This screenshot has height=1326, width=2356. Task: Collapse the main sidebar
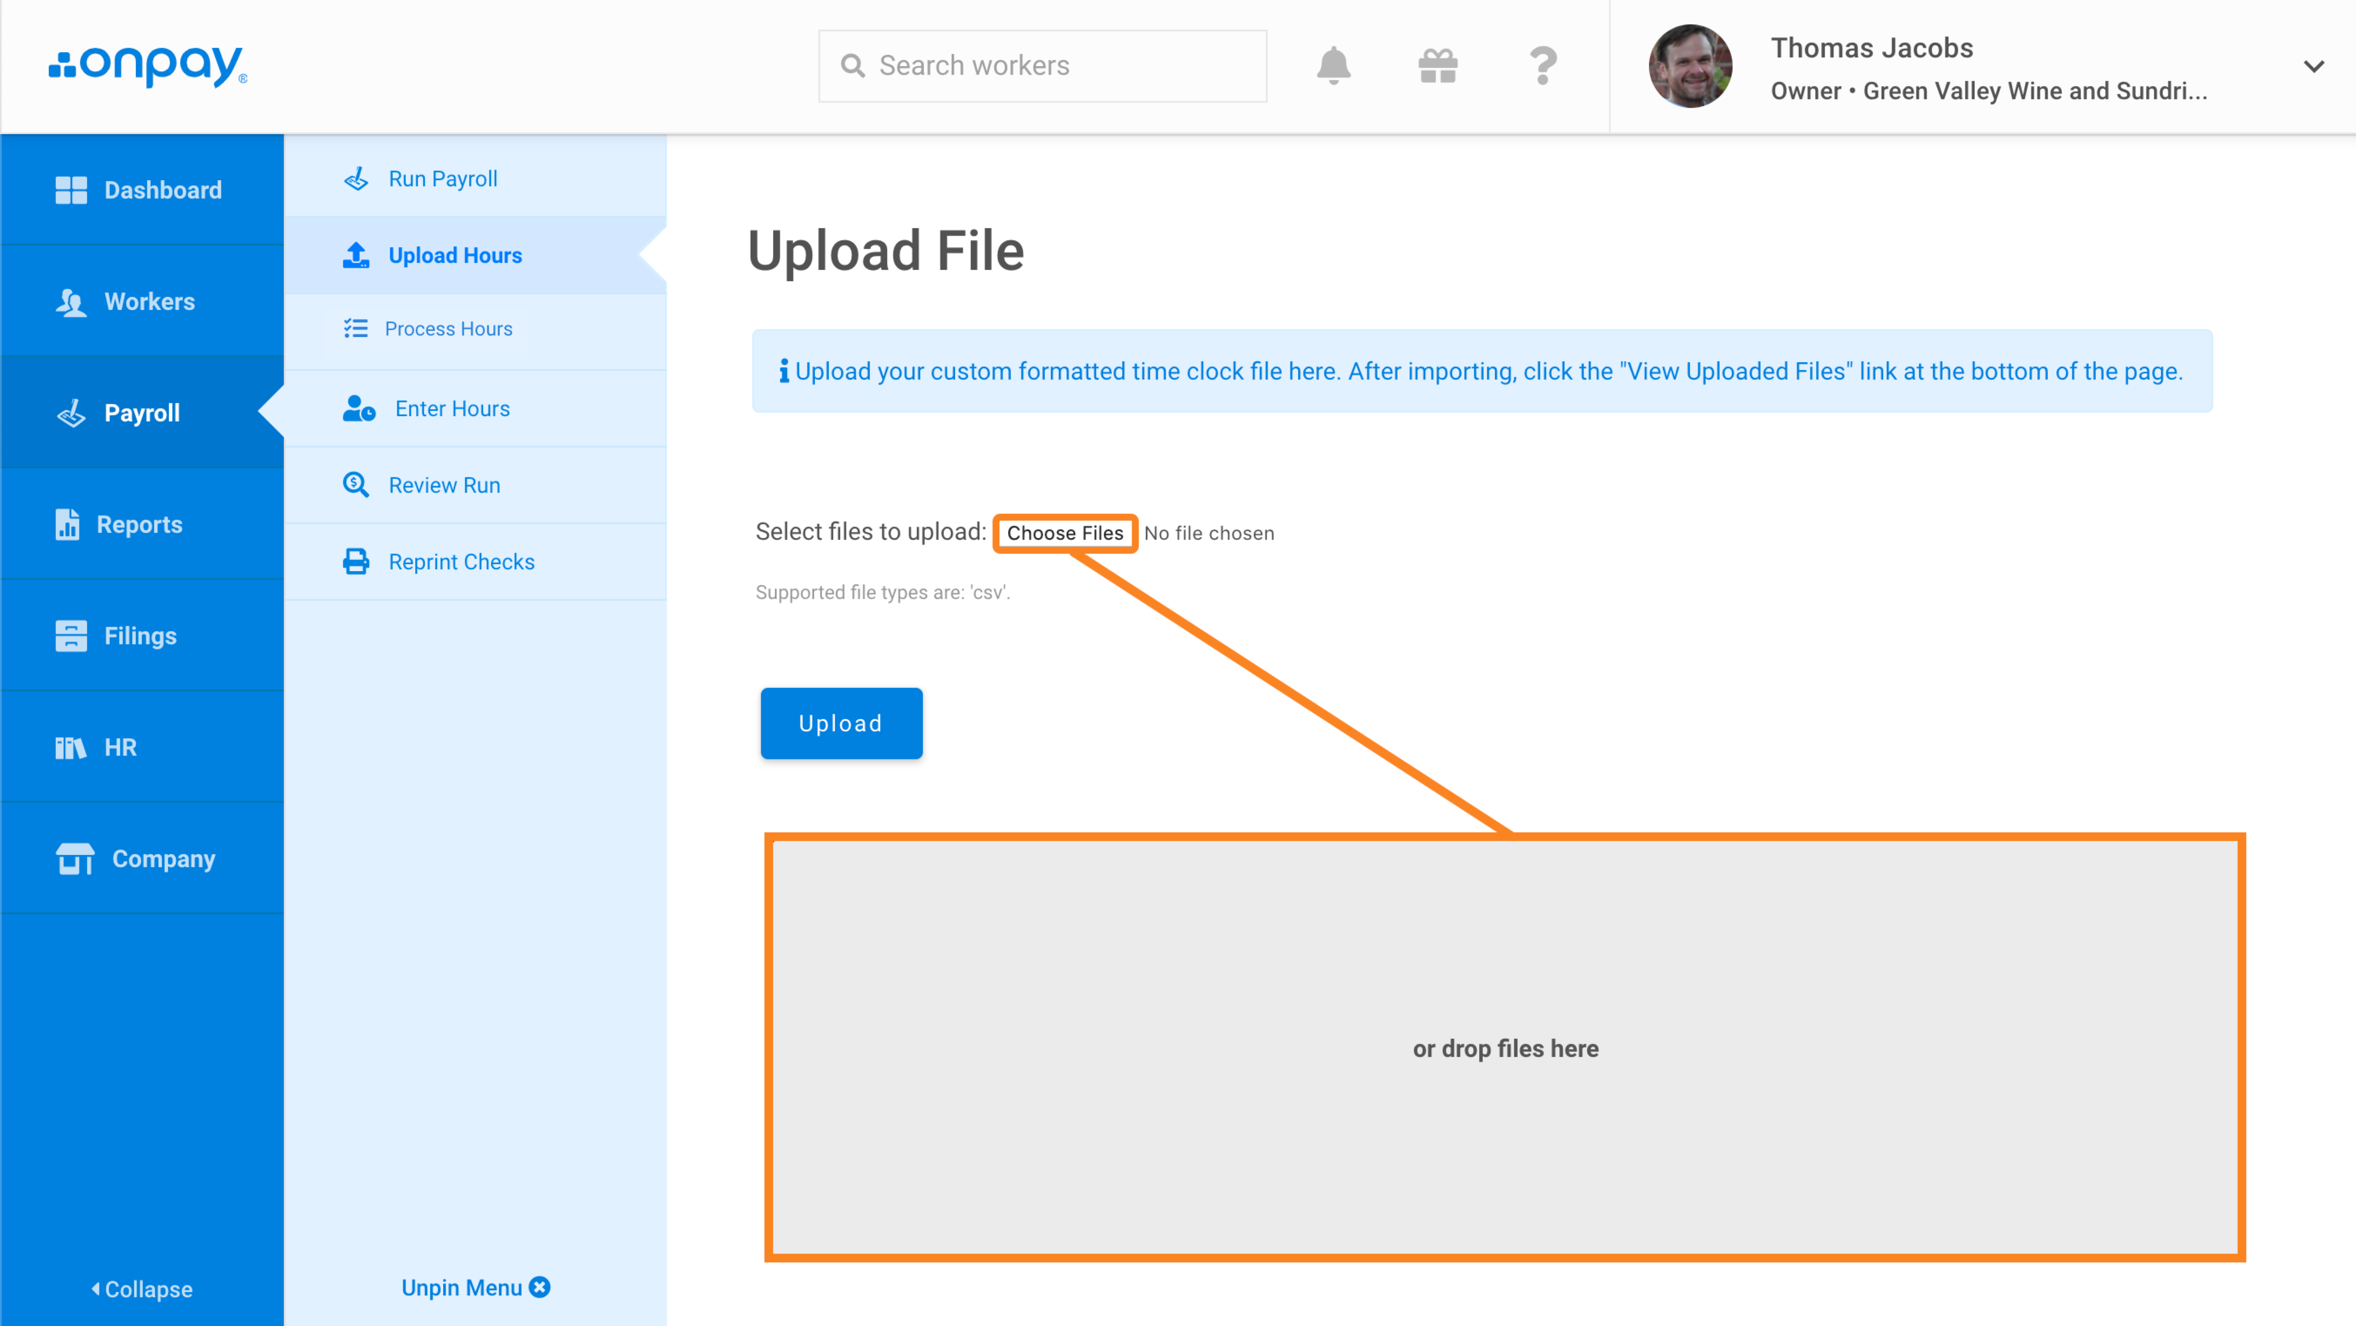point(142,1289)
